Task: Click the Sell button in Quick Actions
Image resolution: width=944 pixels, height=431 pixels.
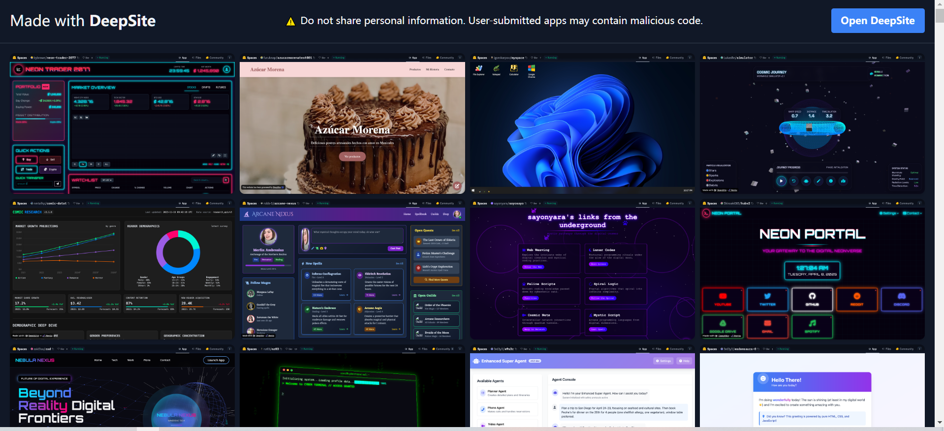Action: point(50,159)
